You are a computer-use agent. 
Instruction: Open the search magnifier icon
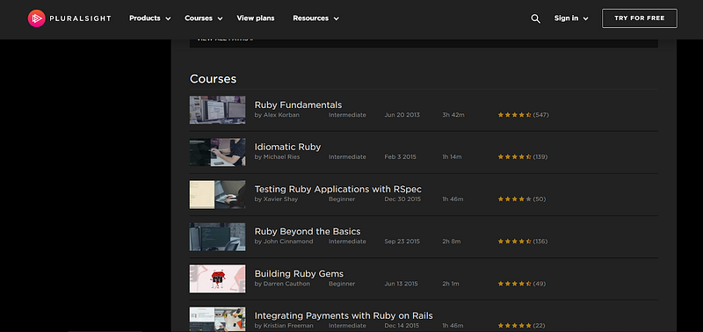(x=535, y=18)
